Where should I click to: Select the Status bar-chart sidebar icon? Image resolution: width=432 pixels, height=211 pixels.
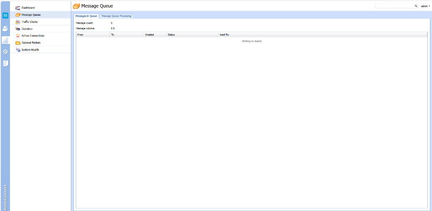point(5,40)
